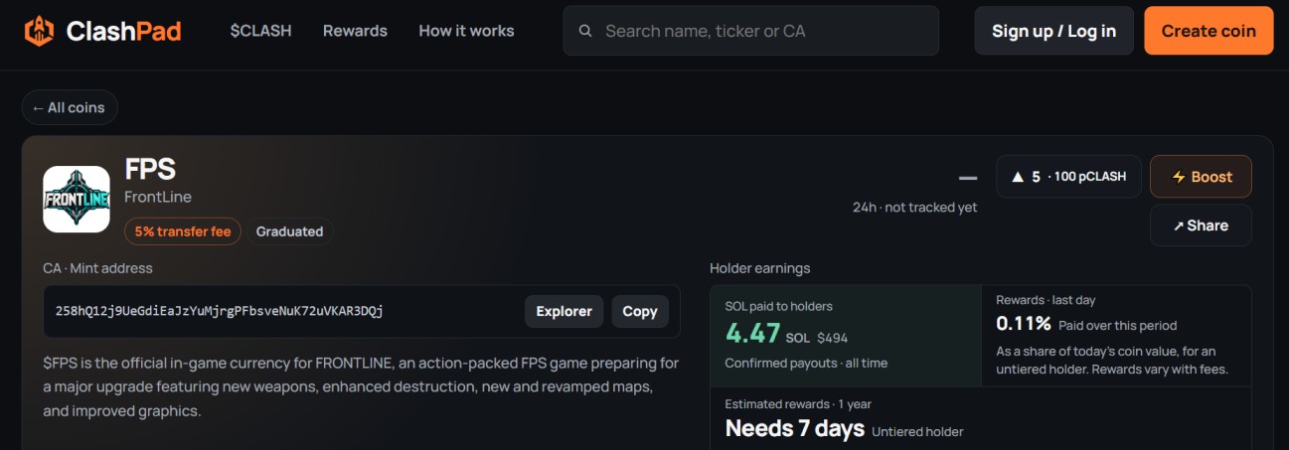The width and height of the screenshot is (1289, 450).
Task: Focus the Search name, ticker or CA field
Action: (x=750, y=31)
